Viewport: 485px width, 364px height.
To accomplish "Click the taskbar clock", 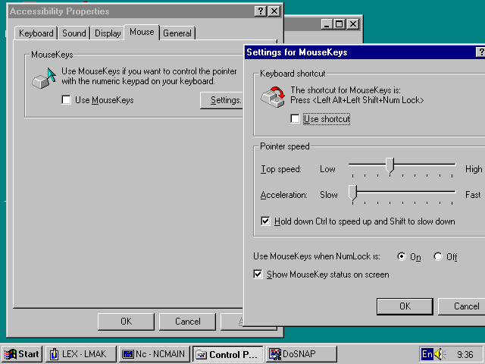I will [x=465, y=354].
